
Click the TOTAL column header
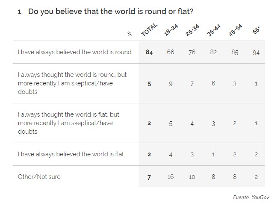click(x=149, y=31)
